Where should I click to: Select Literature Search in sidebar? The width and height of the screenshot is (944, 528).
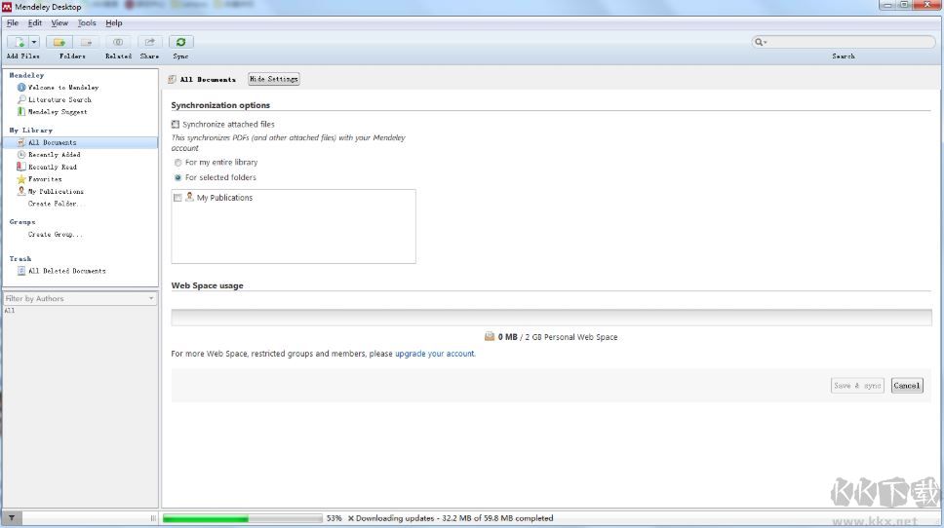[x=59, y=99]
